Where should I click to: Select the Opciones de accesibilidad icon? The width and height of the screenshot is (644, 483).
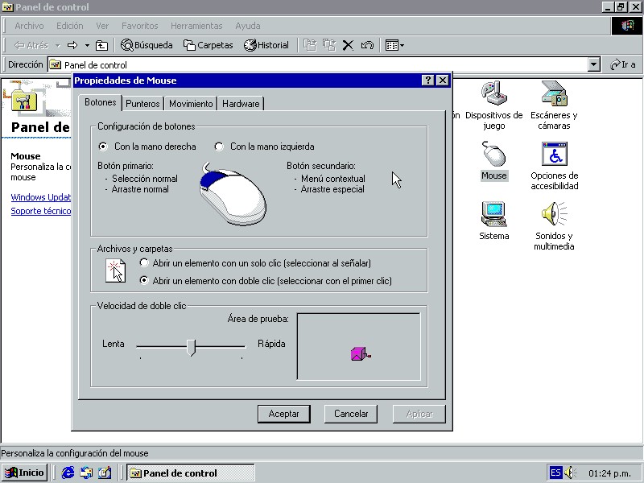[x=554, y=166]
